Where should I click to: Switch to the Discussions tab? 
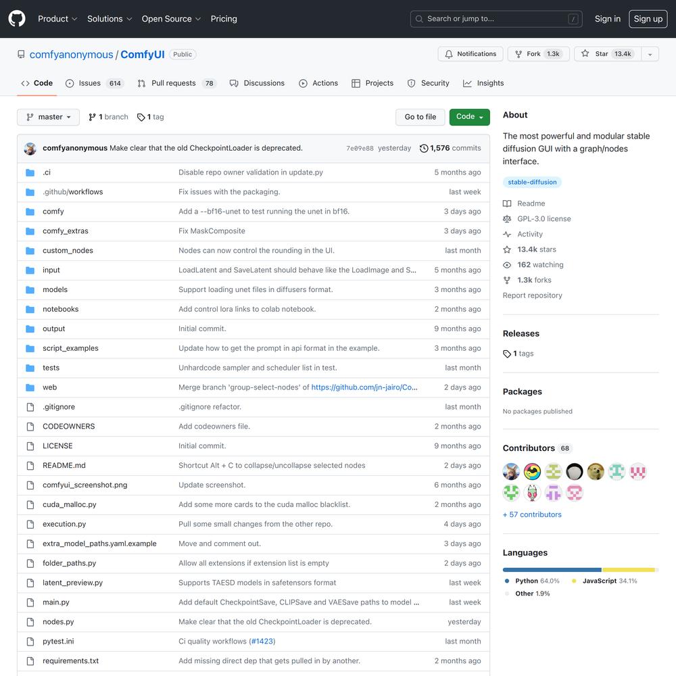tap(257, 83)
